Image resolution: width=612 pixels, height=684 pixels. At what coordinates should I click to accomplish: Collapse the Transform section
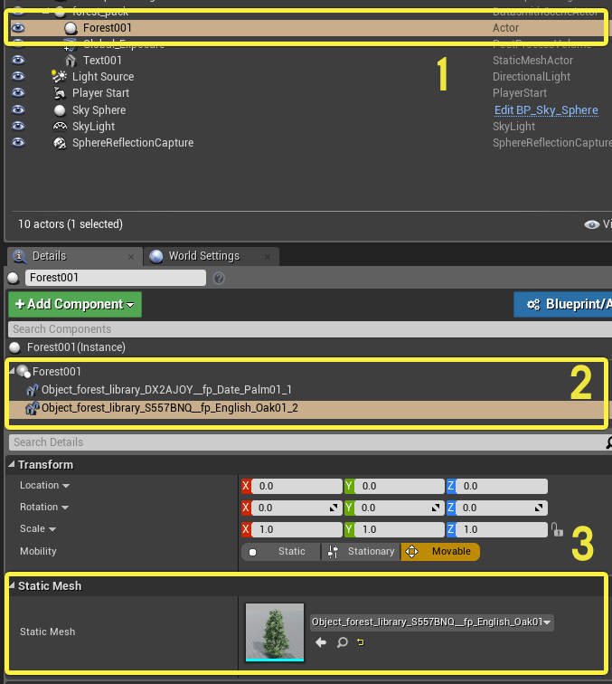[x=12, y=464]
